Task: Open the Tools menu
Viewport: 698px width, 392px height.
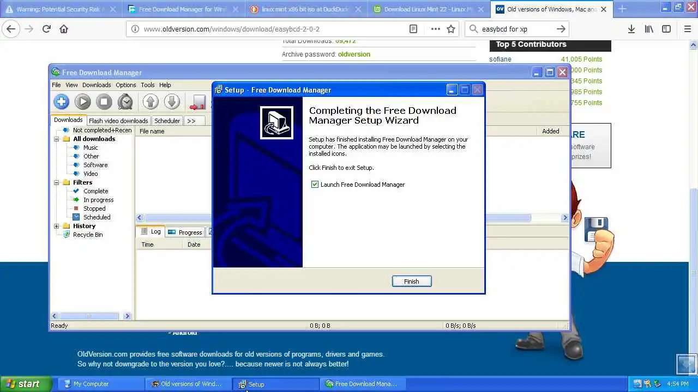Action: click(148, 85)
